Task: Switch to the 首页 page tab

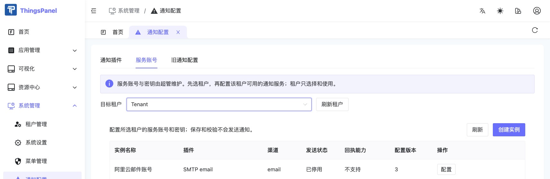Action: pos(112,32)
